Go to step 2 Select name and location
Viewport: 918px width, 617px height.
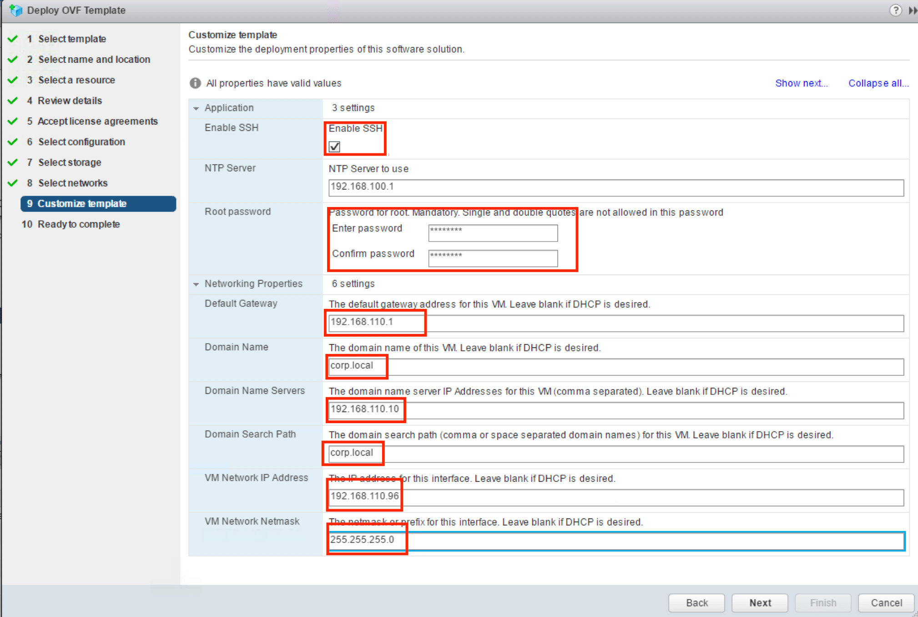click(94, 60)
